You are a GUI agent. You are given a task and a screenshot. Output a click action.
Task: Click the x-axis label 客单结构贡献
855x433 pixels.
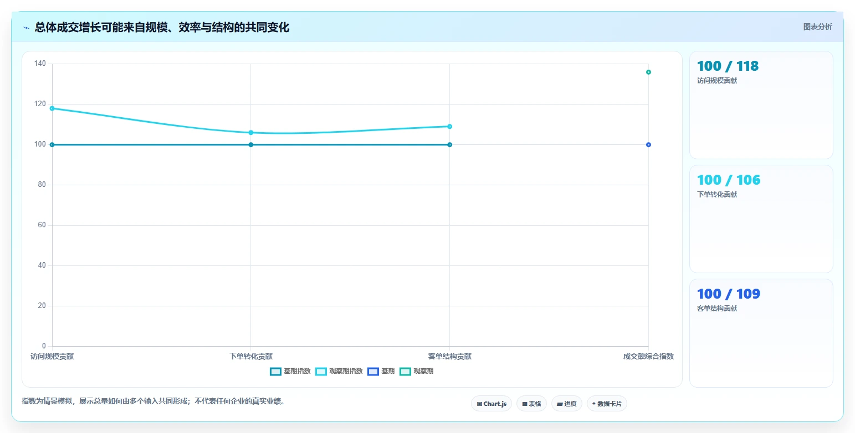(449, 356)
